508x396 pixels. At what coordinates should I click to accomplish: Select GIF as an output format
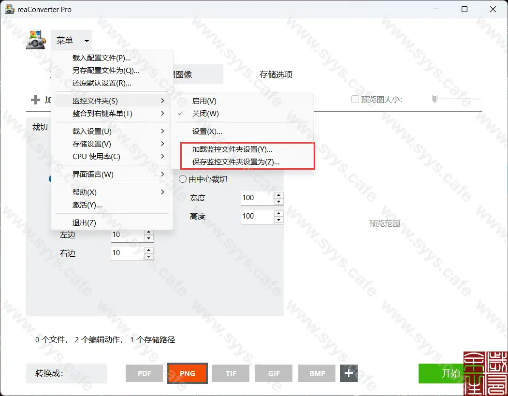click(x=274, y=373)
